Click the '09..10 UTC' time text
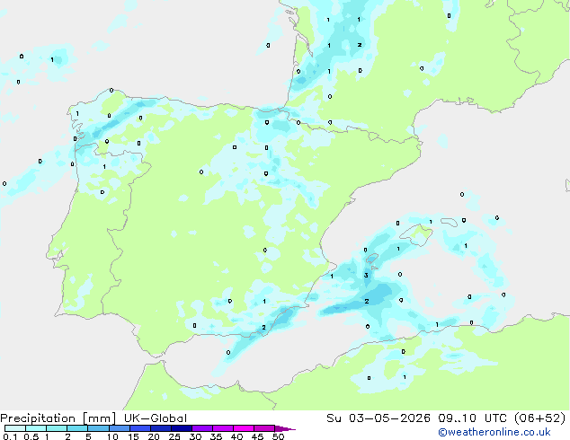 [x=473, y=418]
